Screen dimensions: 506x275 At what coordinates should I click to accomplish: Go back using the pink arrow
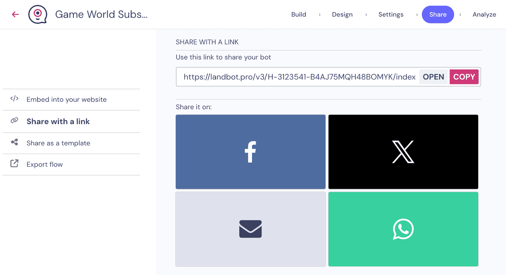[15, 14]
